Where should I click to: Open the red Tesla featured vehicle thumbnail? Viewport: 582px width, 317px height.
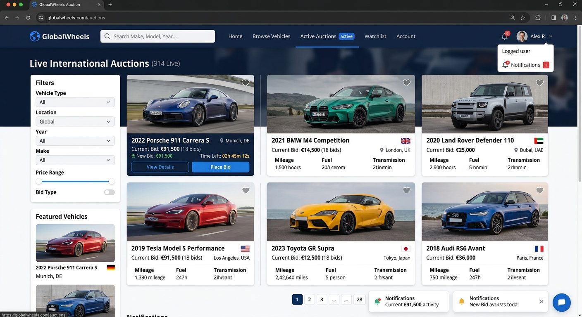point(75,243)
